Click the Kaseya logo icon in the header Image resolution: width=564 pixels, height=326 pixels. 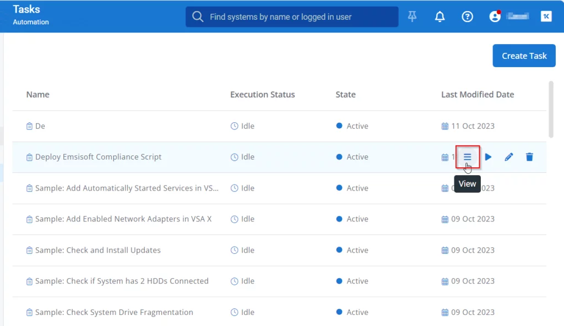(546, 17)
